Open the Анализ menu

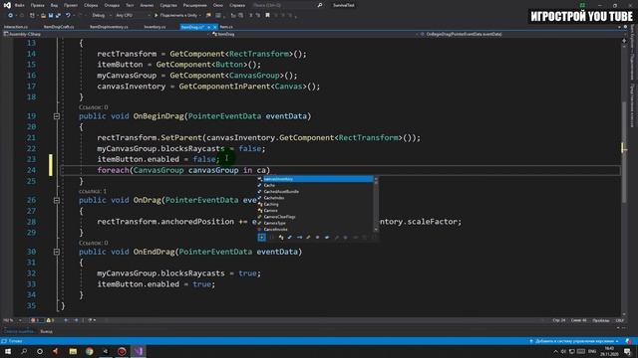(x=147, y=5)
